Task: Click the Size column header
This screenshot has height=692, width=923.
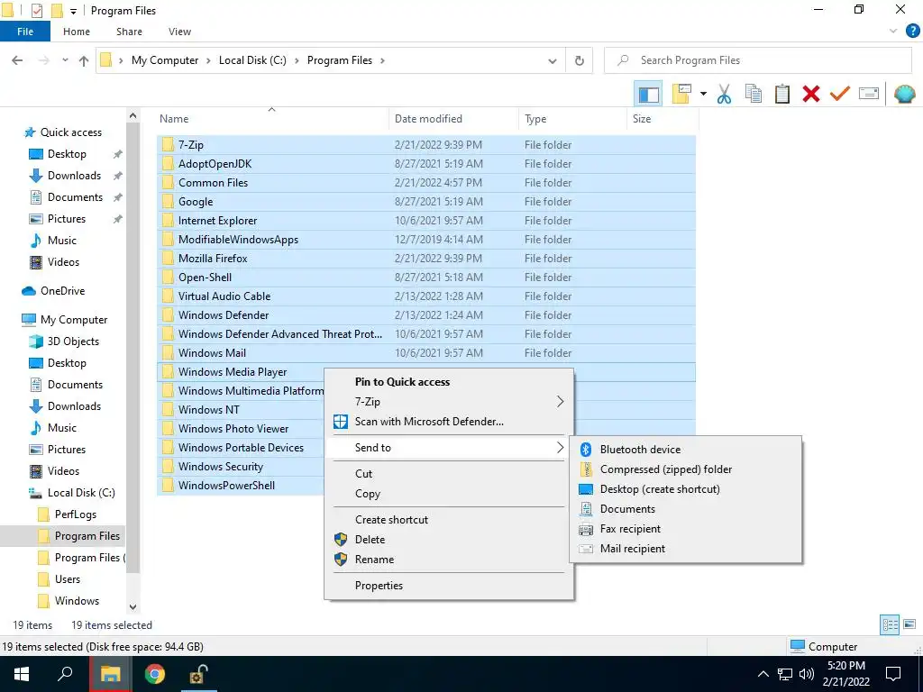Action: pos(663,119)
